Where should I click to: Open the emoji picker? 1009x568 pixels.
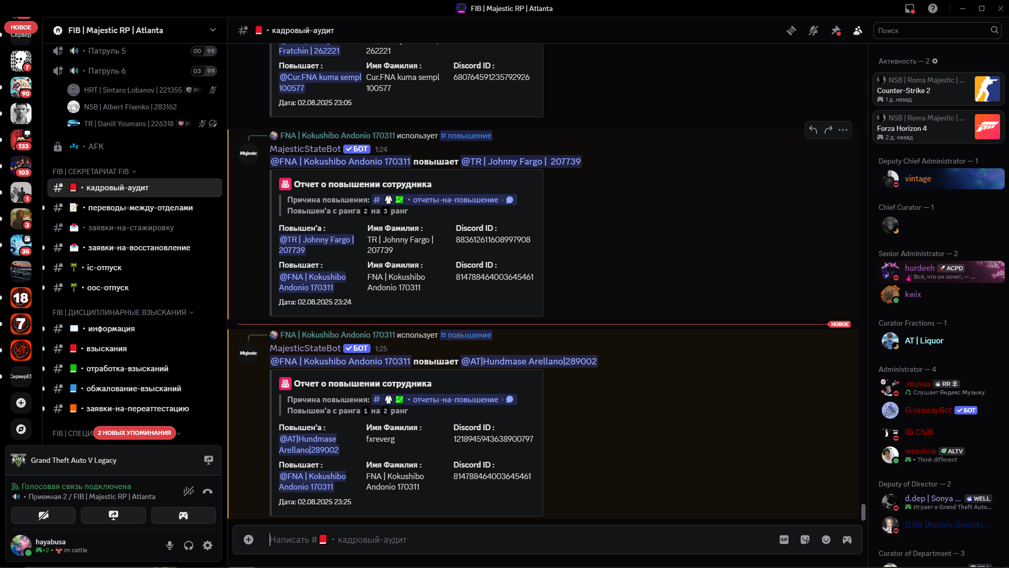pos(826,540)
